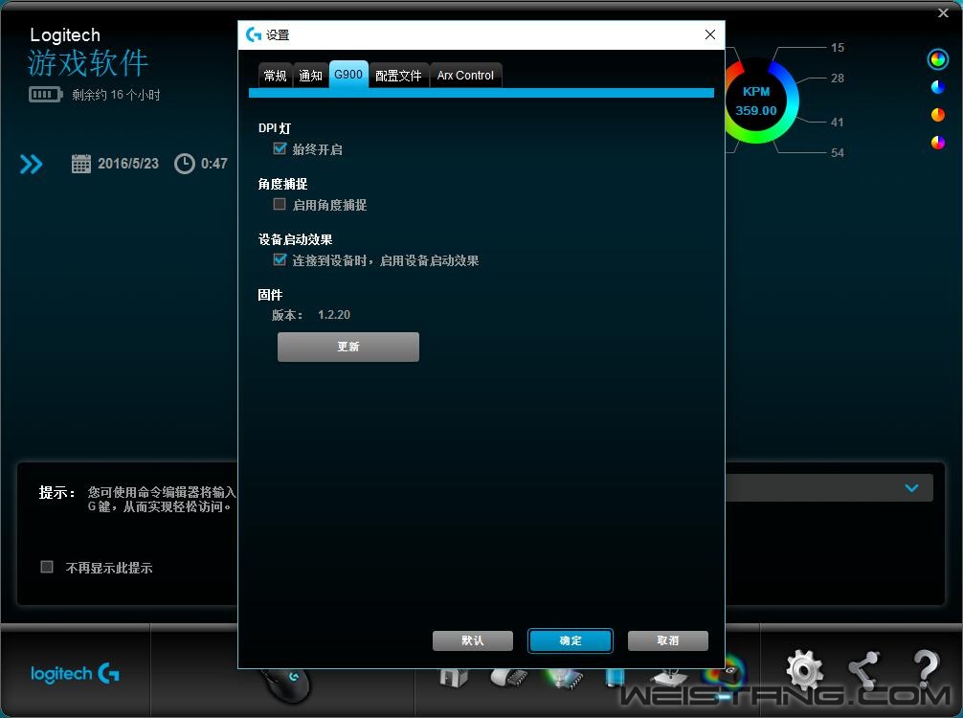Open the settings gear icon
This screenshot has width=963, height=718.
pos(804,670)
